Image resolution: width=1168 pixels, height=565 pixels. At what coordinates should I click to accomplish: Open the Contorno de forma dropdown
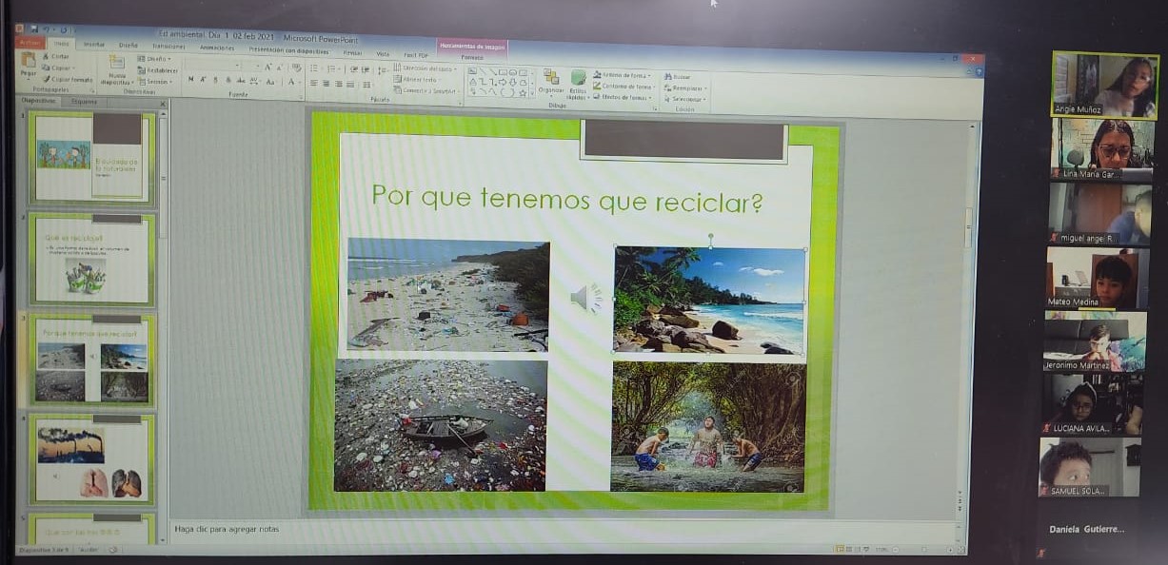(624, 86)
